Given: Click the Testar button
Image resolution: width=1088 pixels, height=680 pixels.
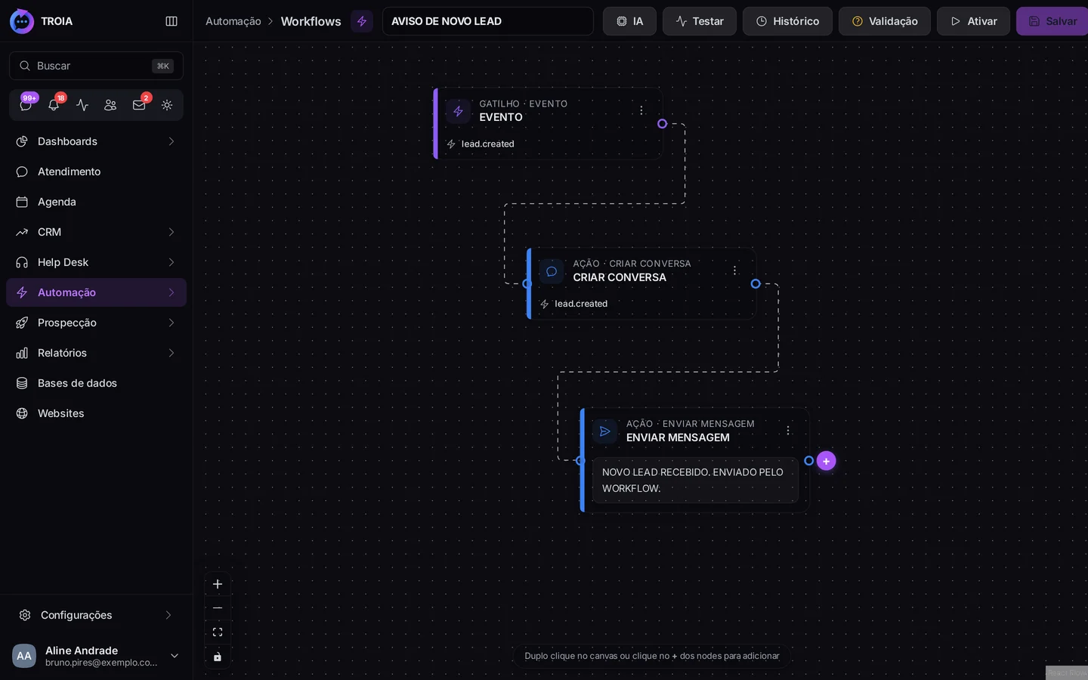Looking at the screenshot, I should tap(700, 21).
